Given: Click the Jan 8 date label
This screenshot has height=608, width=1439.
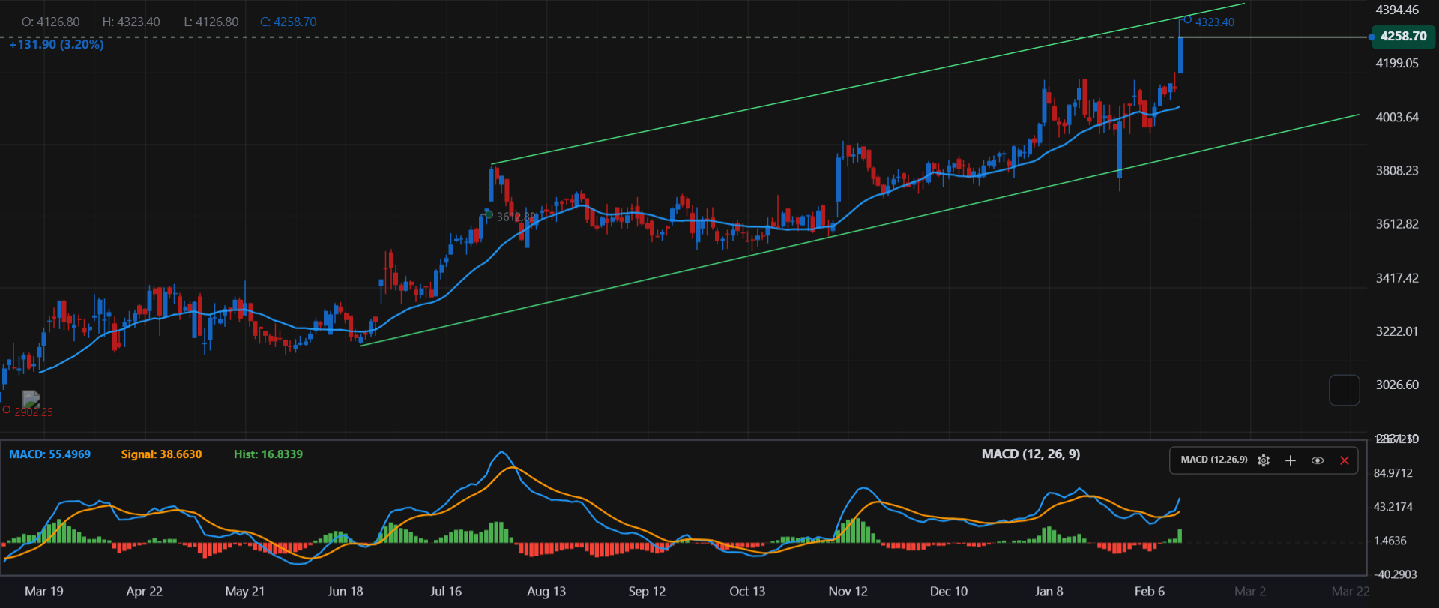Looking at the screenshot, I should tap(1049, 592).
